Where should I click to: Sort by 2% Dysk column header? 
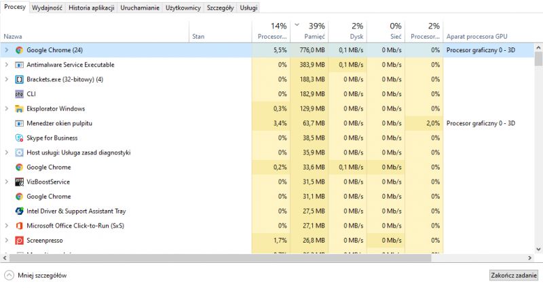[x=348, y=31]
